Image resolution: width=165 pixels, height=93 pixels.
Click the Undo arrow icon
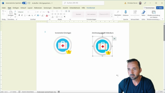[3, 11]
